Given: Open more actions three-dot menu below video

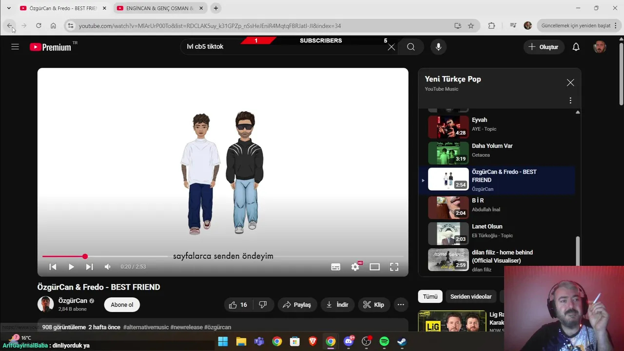Looking at the screenshot, I should 401,305.
